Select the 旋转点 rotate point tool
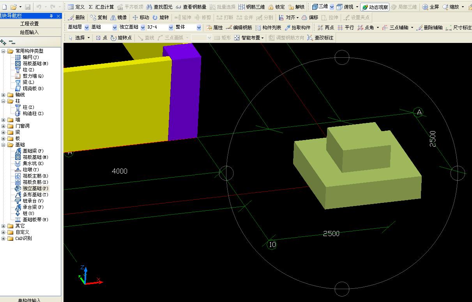This screenshot has width=472, height=302. pos(121,38)
